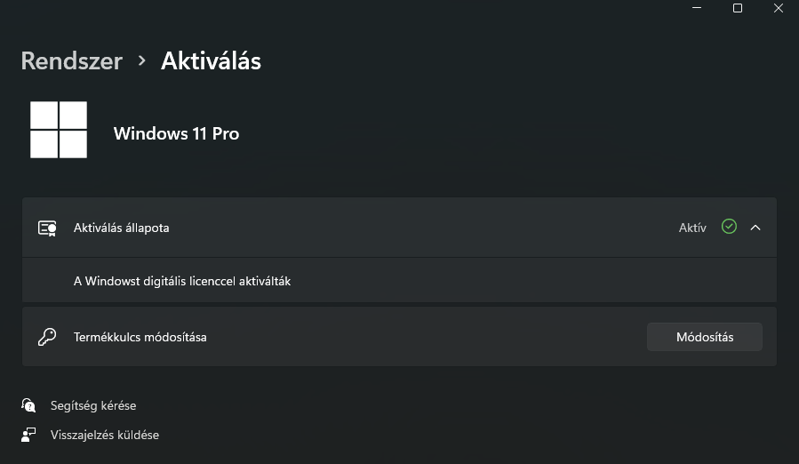Viewport: 799px width, 464px height.
Task: Click the Aktiválás állapota row label
Action: (121, 228)
